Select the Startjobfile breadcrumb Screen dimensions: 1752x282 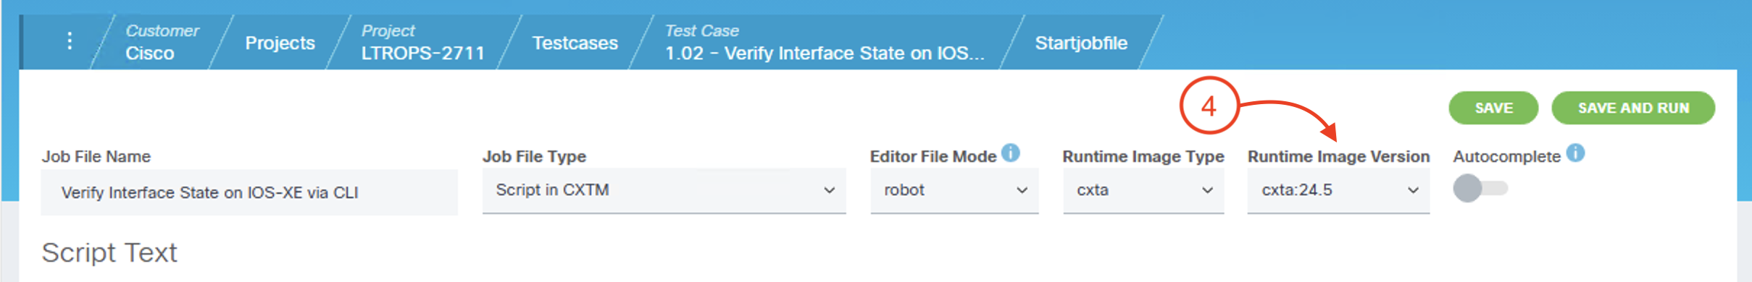coord(1081,43)
